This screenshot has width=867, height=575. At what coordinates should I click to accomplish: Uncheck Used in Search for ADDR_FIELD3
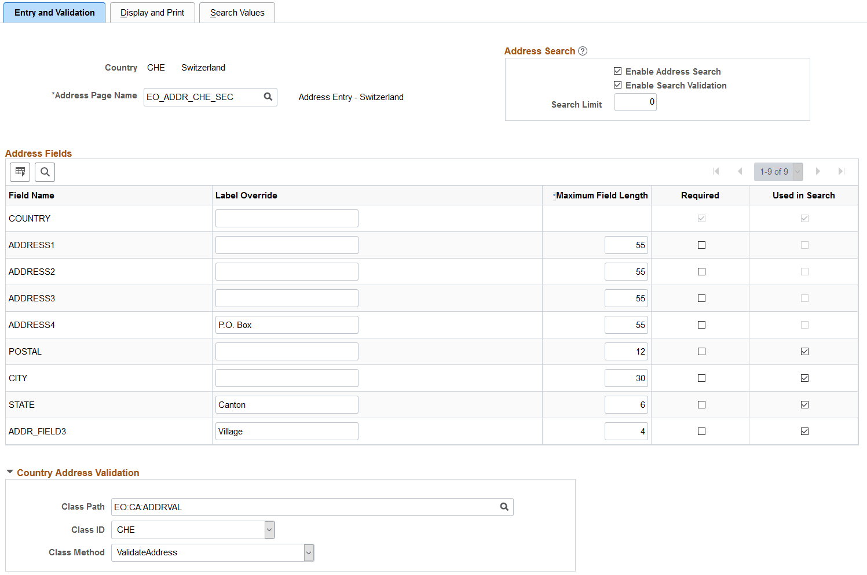tap(804, 431)
